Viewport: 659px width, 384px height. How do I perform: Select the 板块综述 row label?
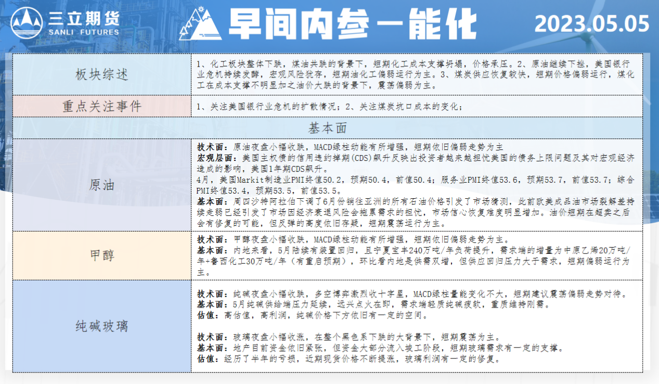tap(101, 74)
